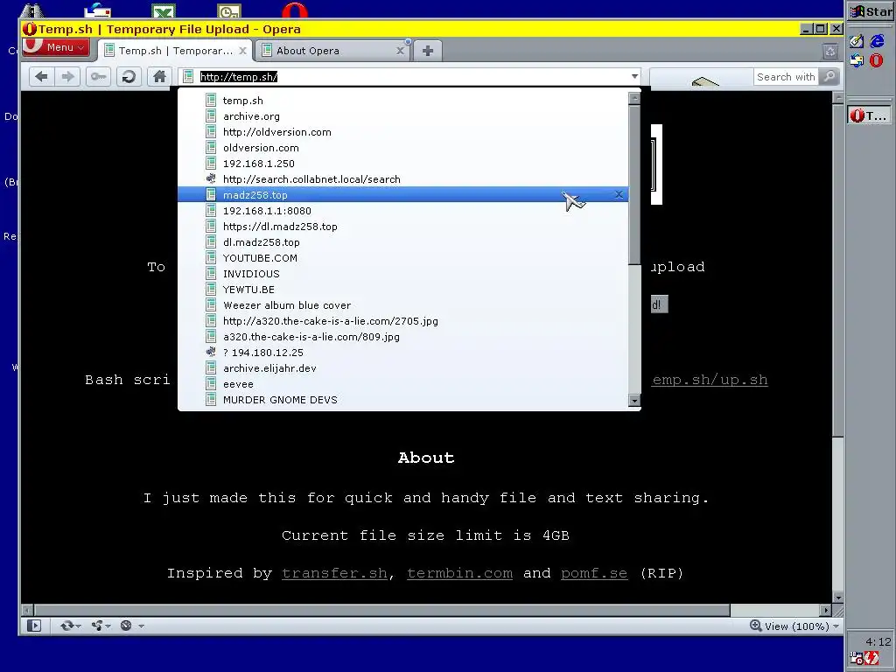Image resolution: width=896 pixels, height=672 pixels.
Task: Close the Temp.sh tab
Action: point(243,51)
